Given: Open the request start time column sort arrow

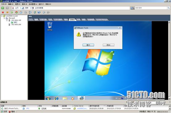Looking at the screenshot, I should point(104,106).
